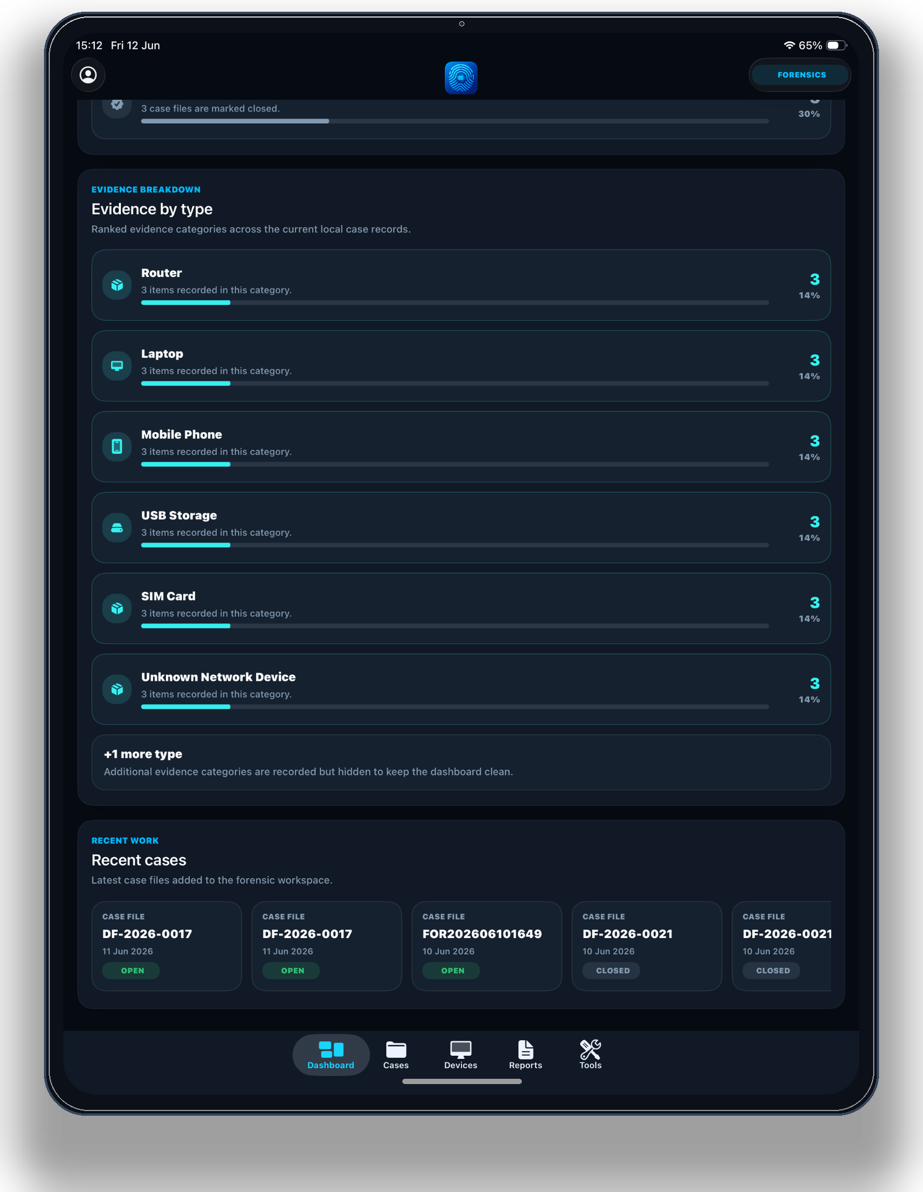Click the Router item count '3'
The height and width of the screenshot is (1192, 923).
pos(815,279)
